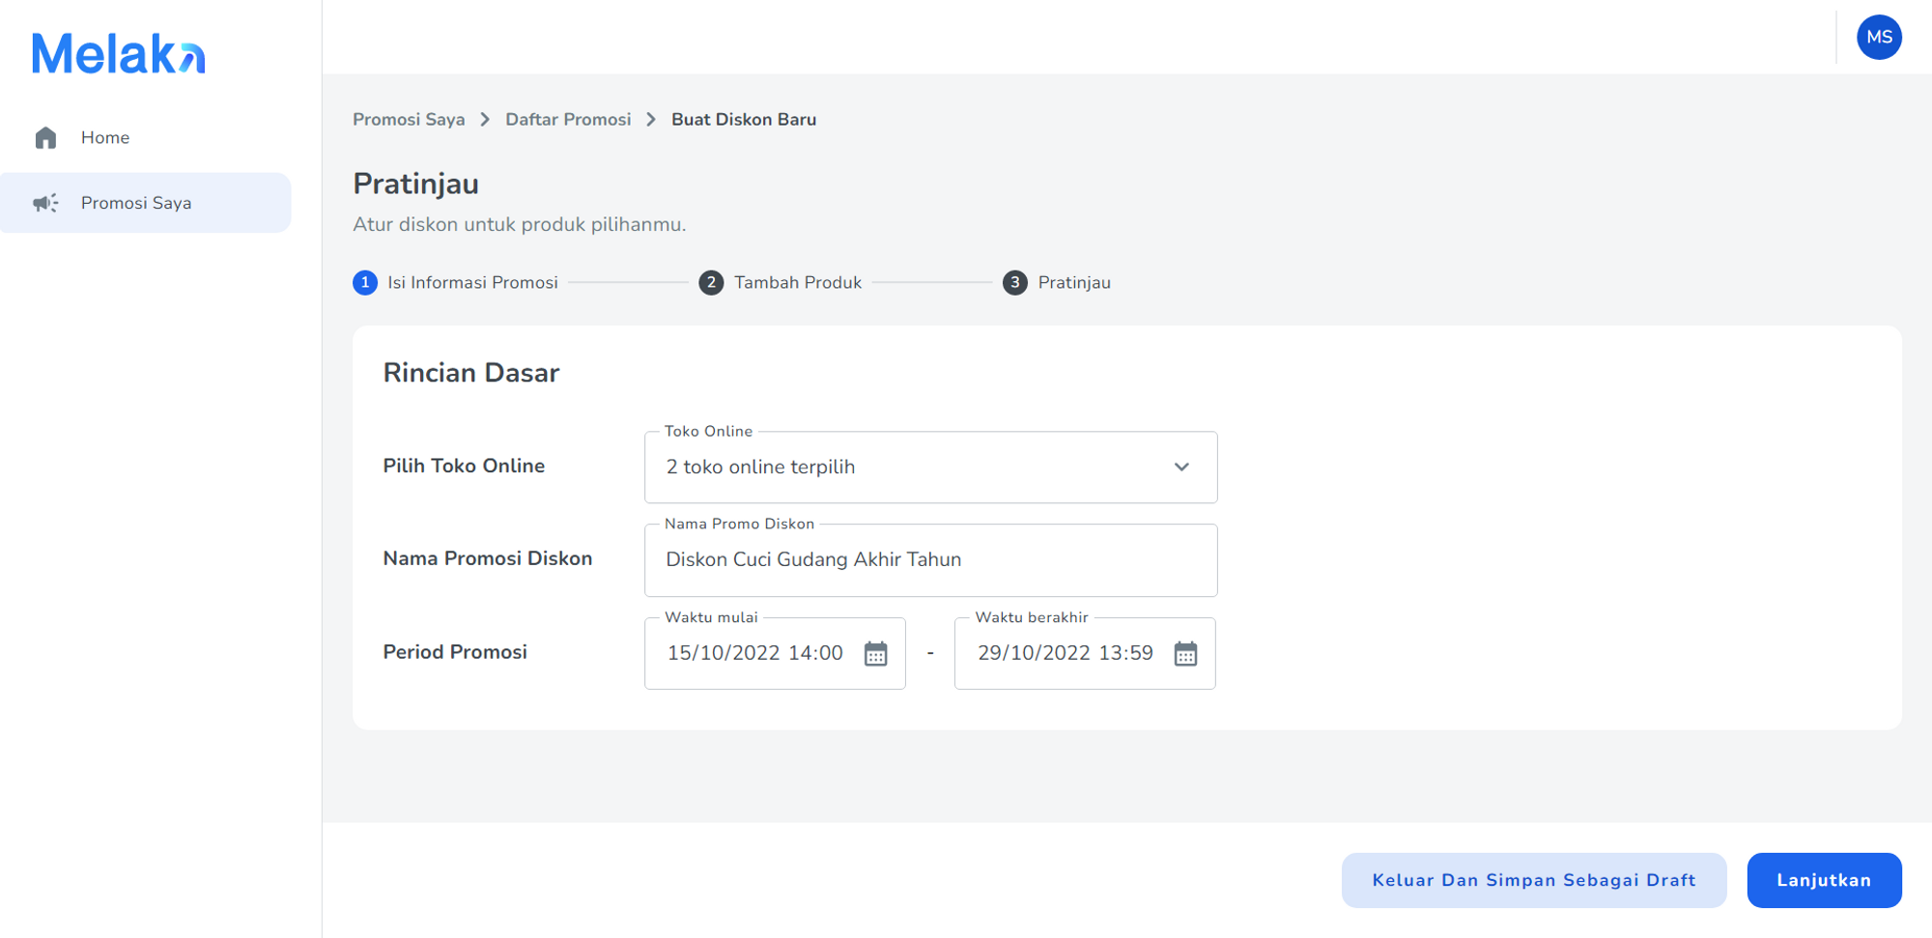Screen dimensions: 1932x938
Task: Click the Home house icon in sidebar
Action: (x=45, y=137)
